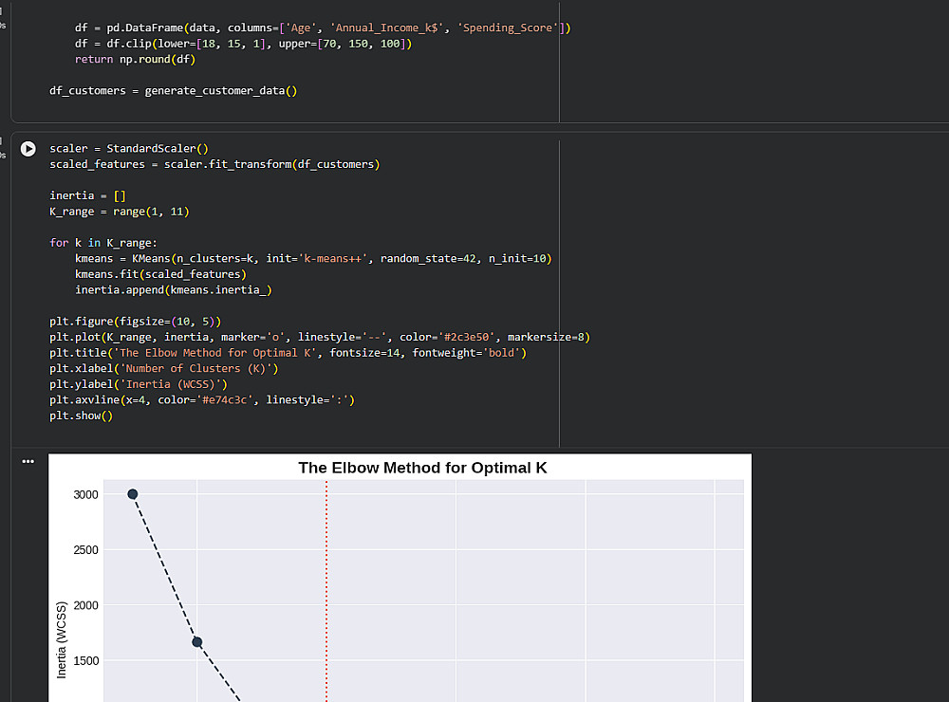Run the StandardScaler code cell
The width and height of the screenshot is (949, 702).
click(x=28, y=149)
